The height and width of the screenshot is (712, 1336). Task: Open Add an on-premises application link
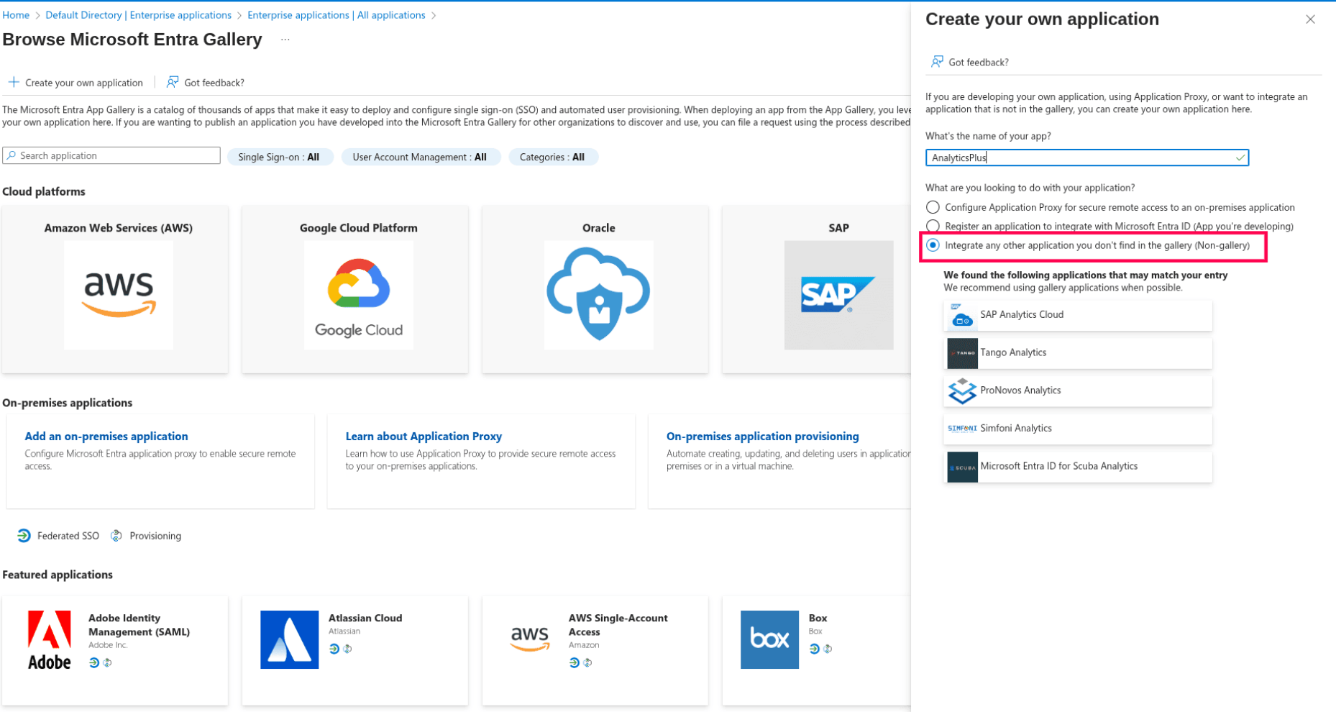click(106, 436)
